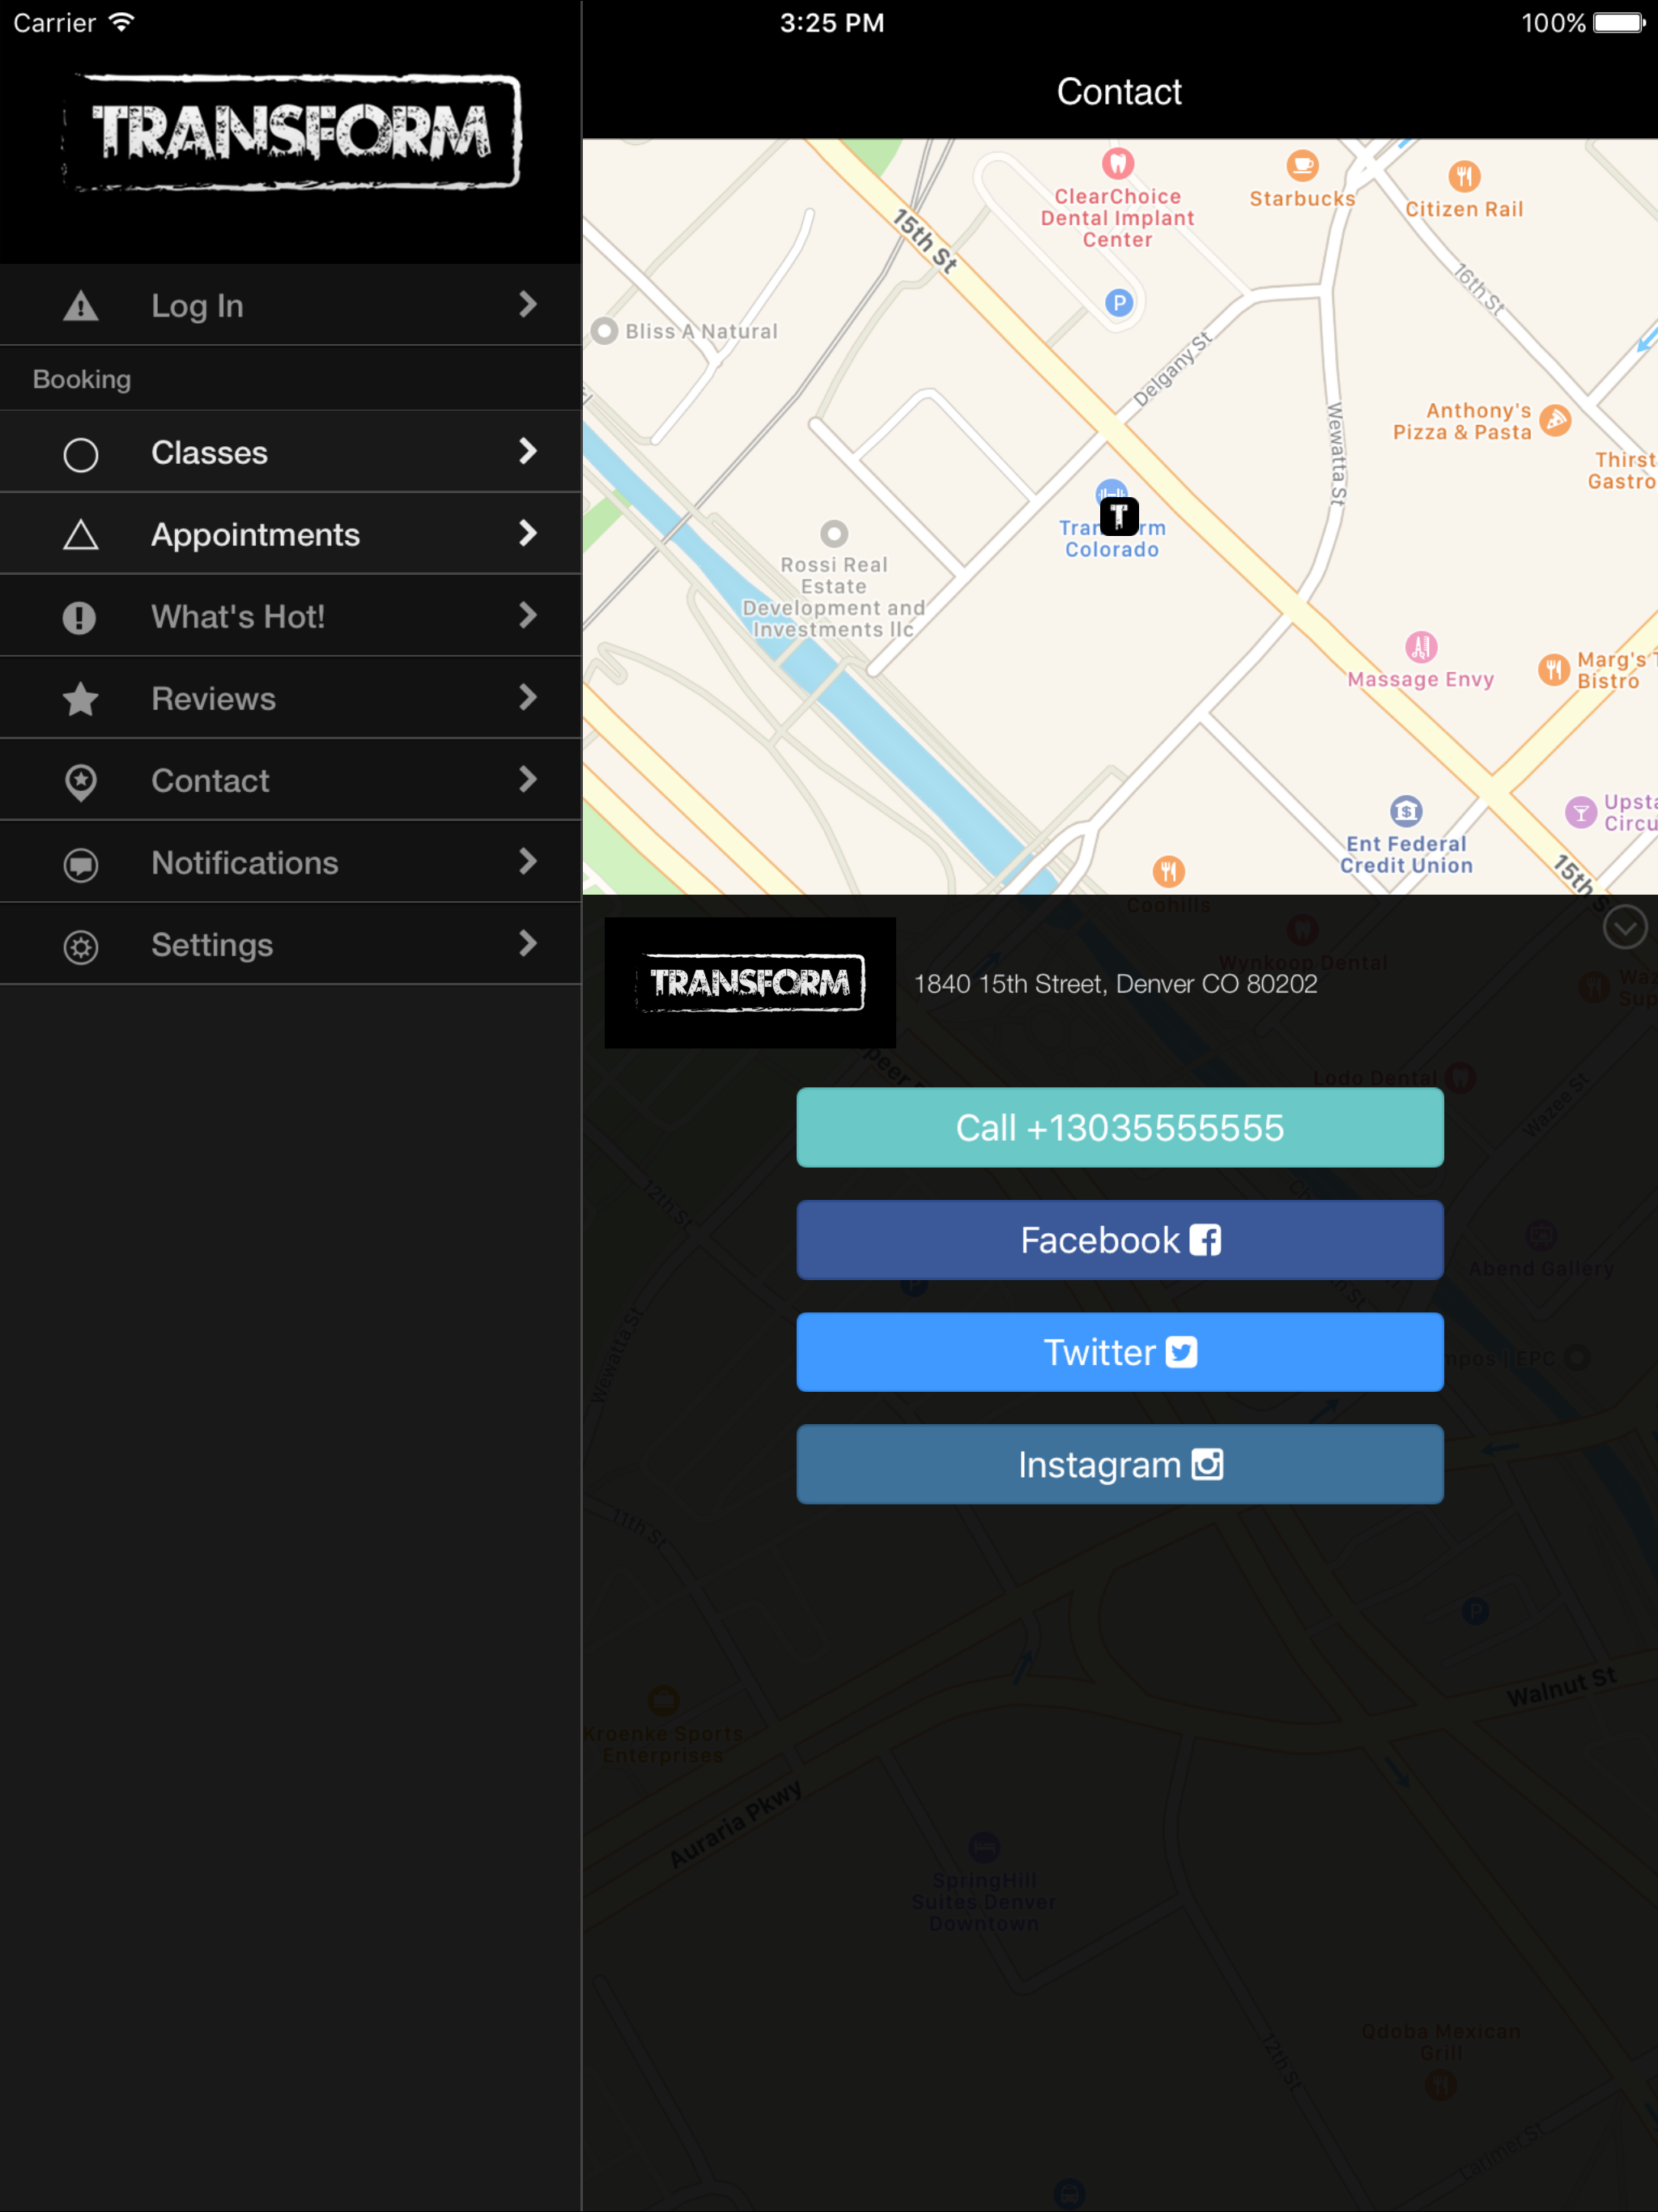This screenshot has width=1658, height=2212.
Task: Tap the Appointments triangle icon
Action: (x=81, y=536)
